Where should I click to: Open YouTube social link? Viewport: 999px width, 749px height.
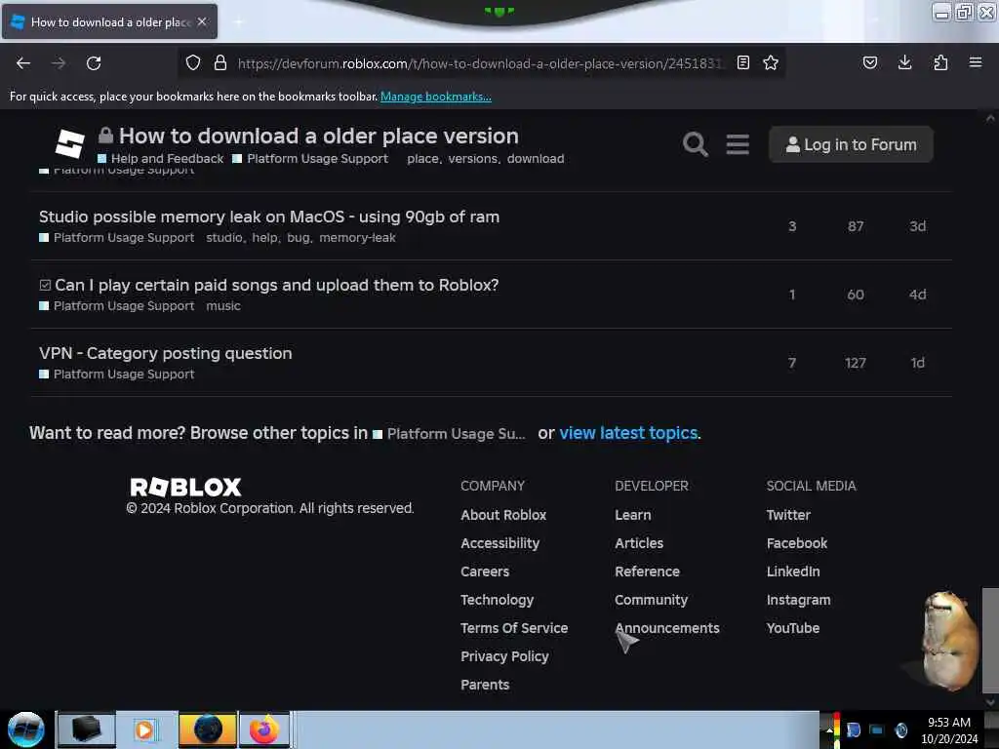pyautogui.click(x=793, y=628)
